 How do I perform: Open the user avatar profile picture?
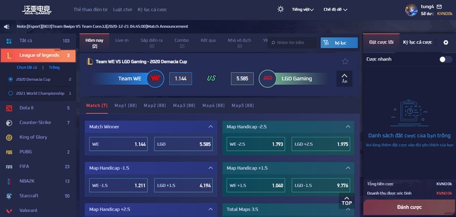click(x=411, y=10)
